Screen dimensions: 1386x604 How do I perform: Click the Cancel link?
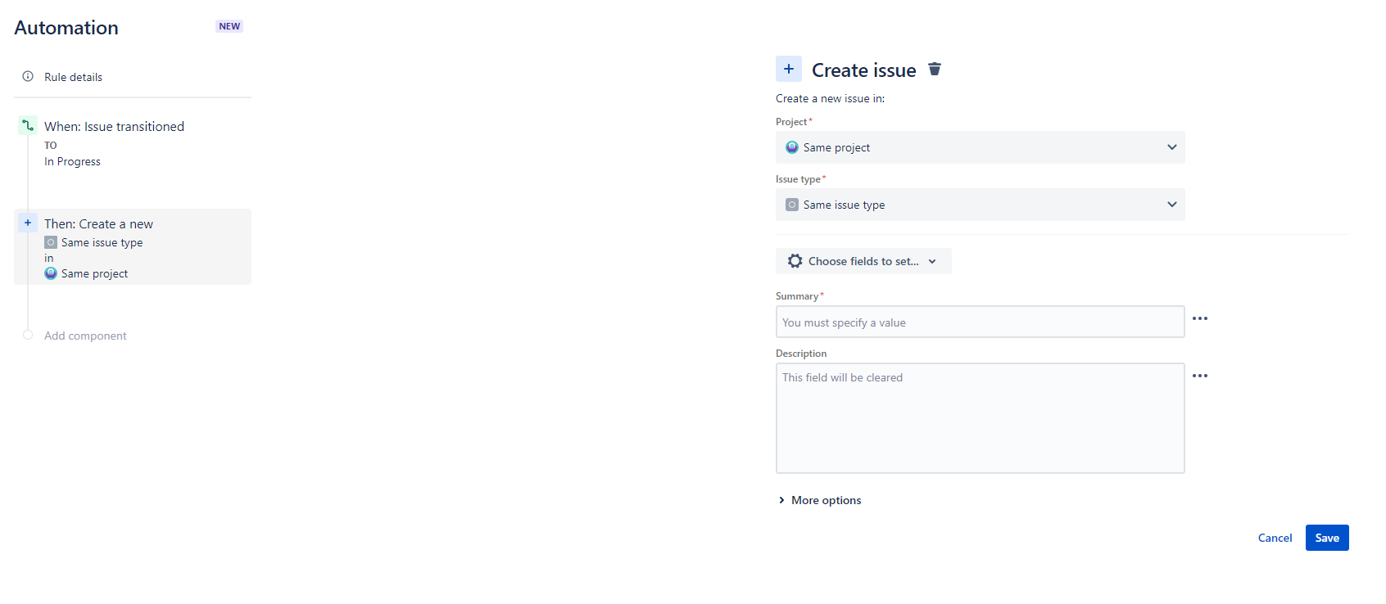(x=1275, y=538)
